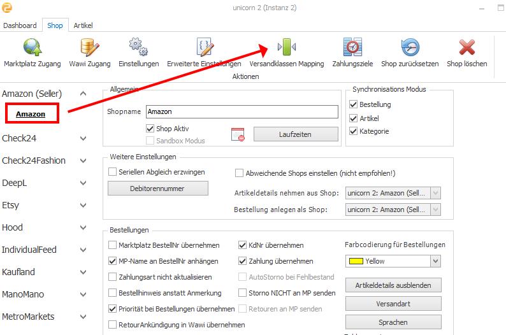This screenshot has height=335, width=506.
Task: Check Marktplatz BestellNr übernehmen
Action: [x=112, y=245]
